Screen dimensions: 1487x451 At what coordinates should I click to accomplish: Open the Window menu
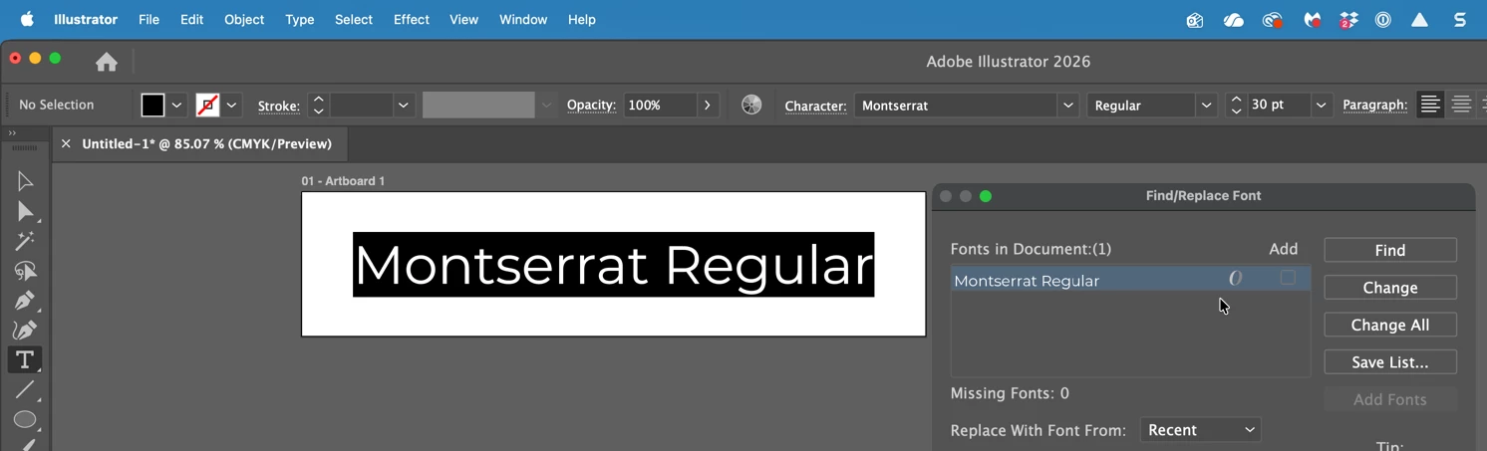point(523,19)
